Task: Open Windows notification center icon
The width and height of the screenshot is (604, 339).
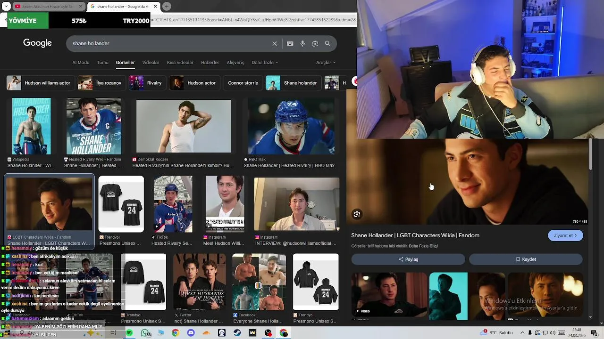Action: pos(595,333)
